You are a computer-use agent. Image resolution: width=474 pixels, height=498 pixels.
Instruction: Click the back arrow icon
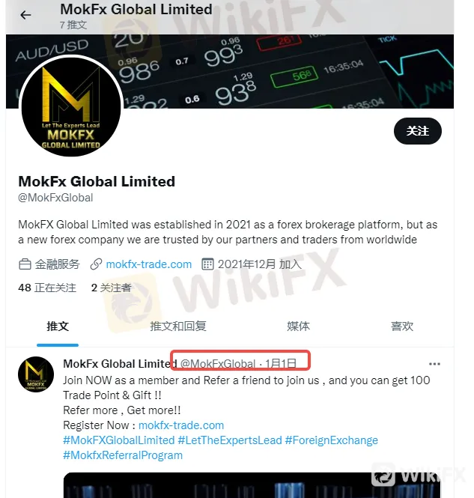pyautogui.click(x=25, y=15)
